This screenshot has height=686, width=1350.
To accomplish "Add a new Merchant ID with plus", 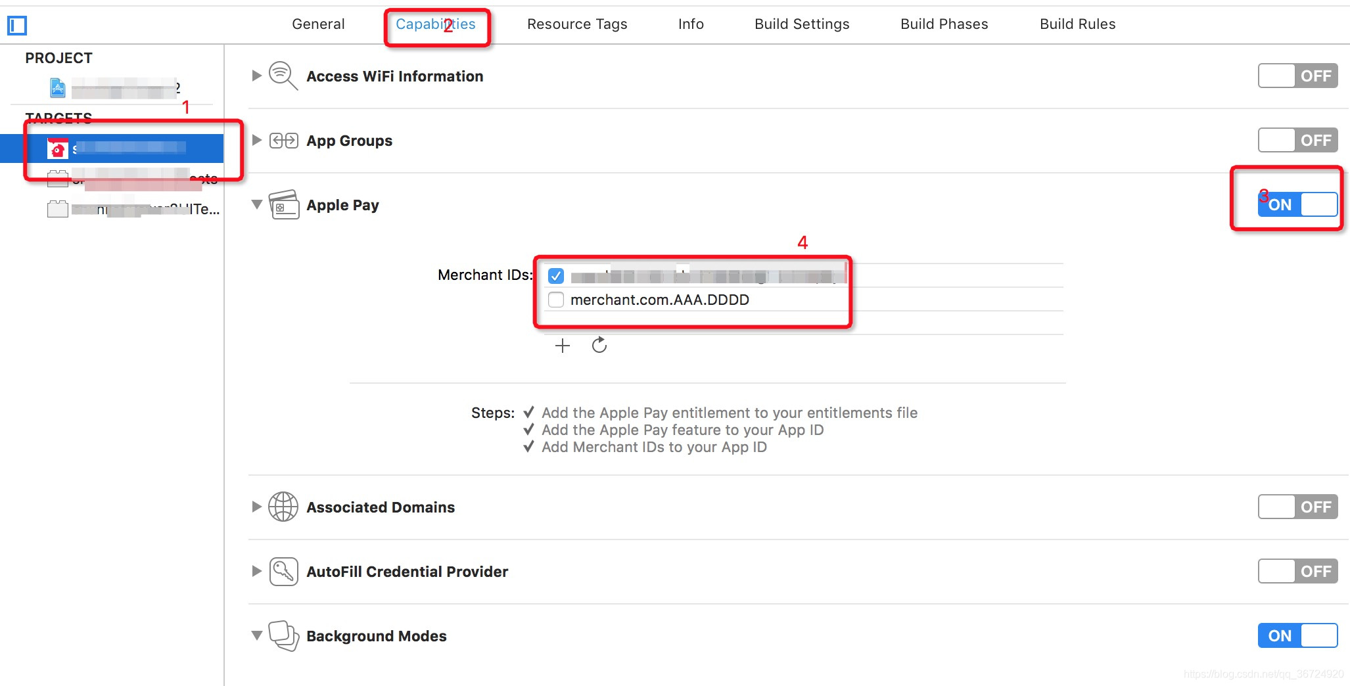I will pos(562,346).
